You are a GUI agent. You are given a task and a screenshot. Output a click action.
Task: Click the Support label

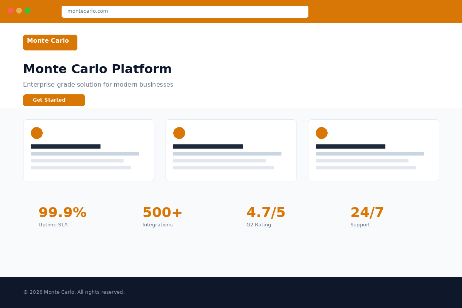[360, 225]
